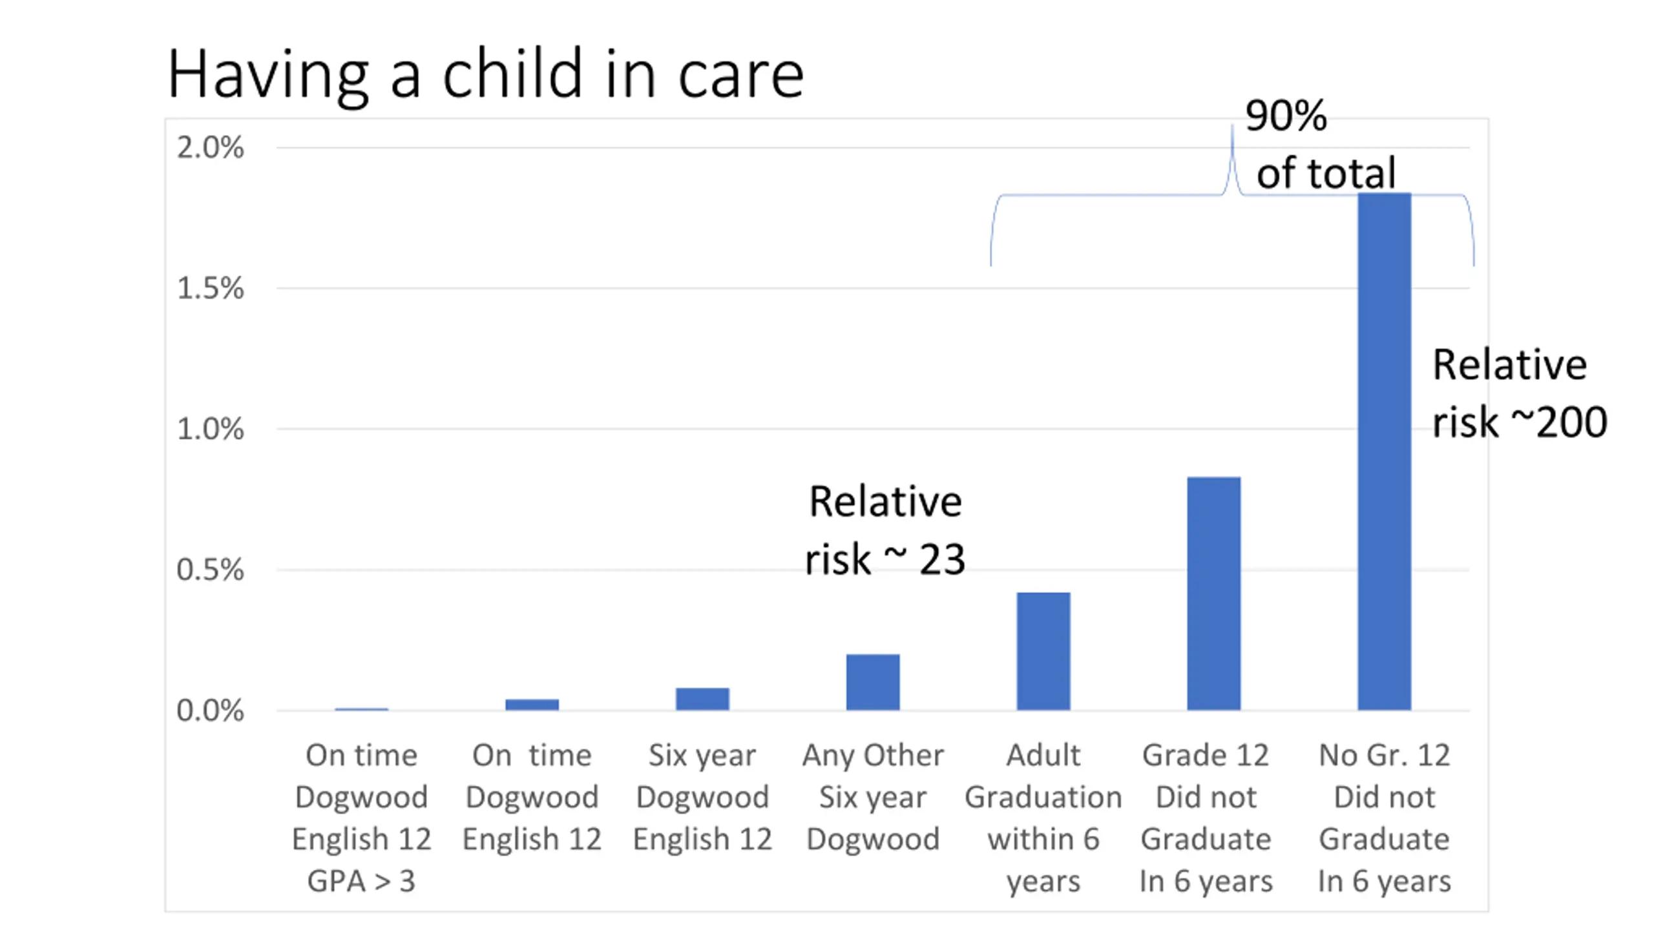Select the "Adult Graduation within 6 years" label

point(1043,818)
